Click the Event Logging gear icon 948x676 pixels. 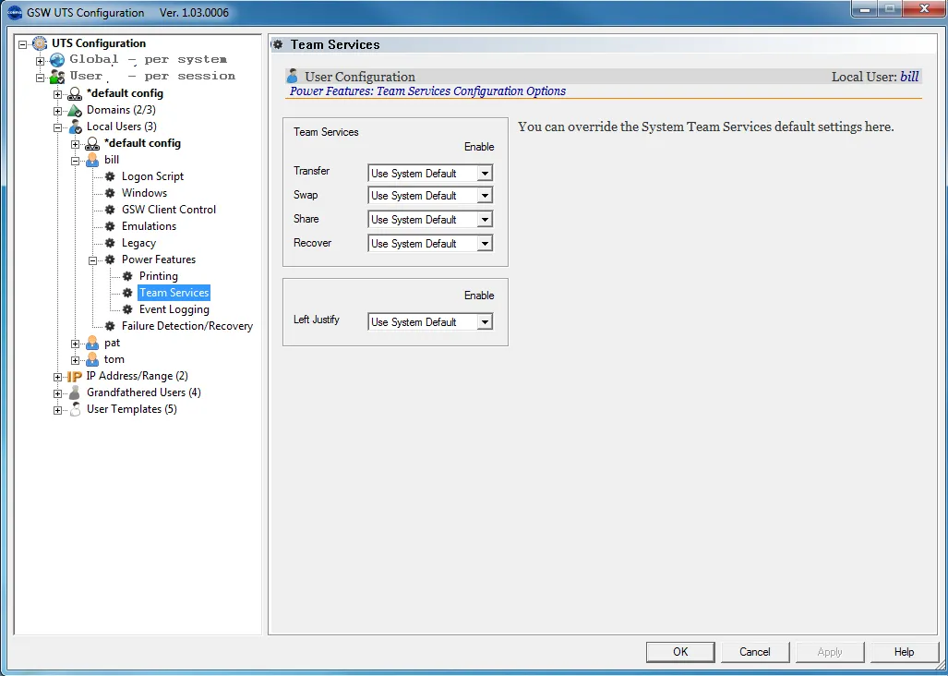[x=127, y=309]
